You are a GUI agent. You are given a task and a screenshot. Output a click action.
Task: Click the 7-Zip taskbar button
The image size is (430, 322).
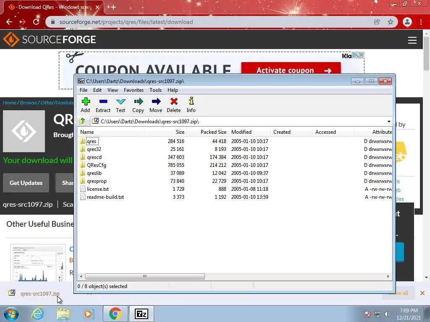pyautogui.click(x=142, y=314)
